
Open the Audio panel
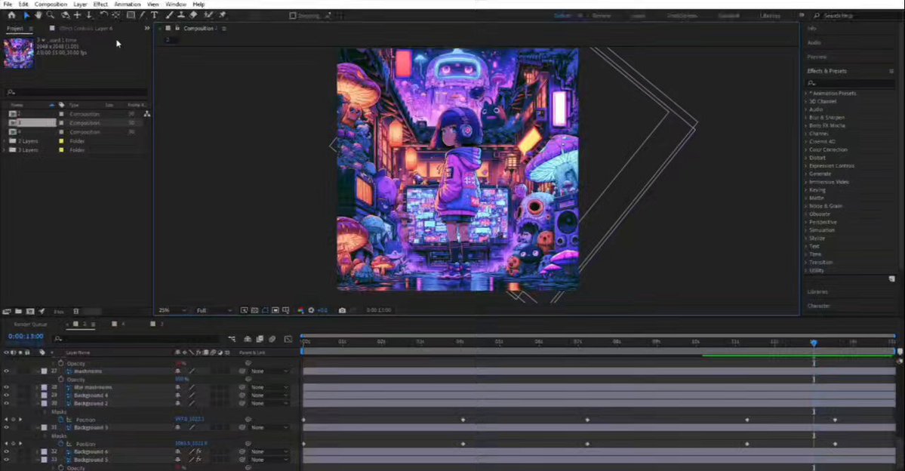click(x=814, y=43)
